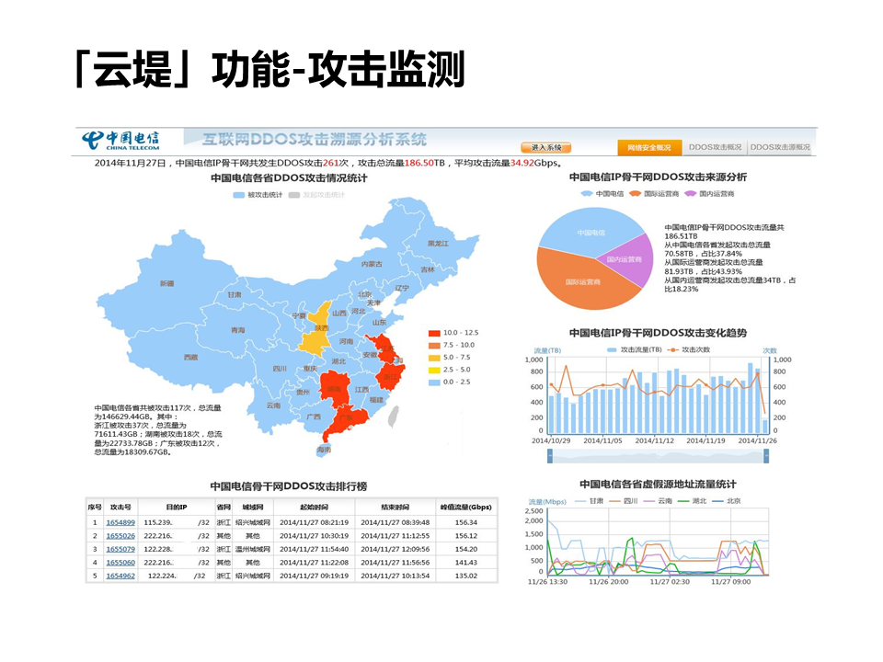Toggle the 四川 line legend
The width and height of the screenshot is (883, 662).
623,500
